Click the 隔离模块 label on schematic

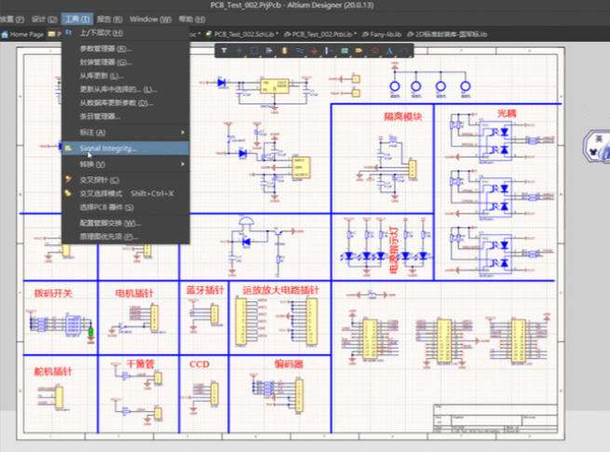403,116
